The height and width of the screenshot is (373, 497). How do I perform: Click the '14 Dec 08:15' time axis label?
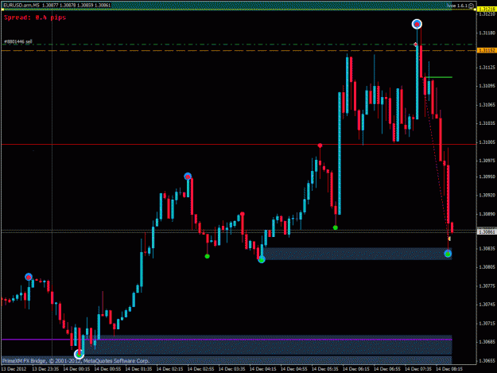click(449, 369)
